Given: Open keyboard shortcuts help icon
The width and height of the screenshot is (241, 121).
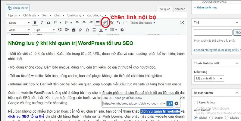Looking at the screenshot, I should [x=122, y=30].
